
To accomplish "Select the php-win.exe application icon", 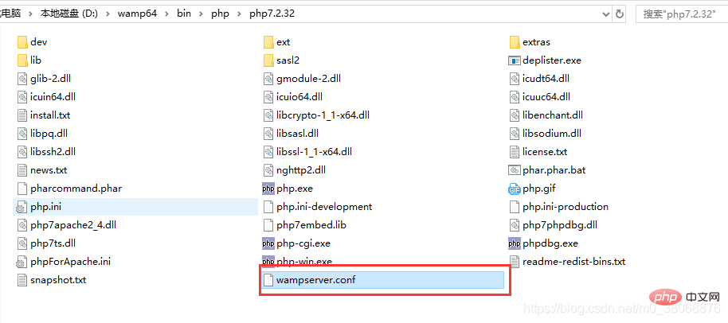I will click(268, 262).
